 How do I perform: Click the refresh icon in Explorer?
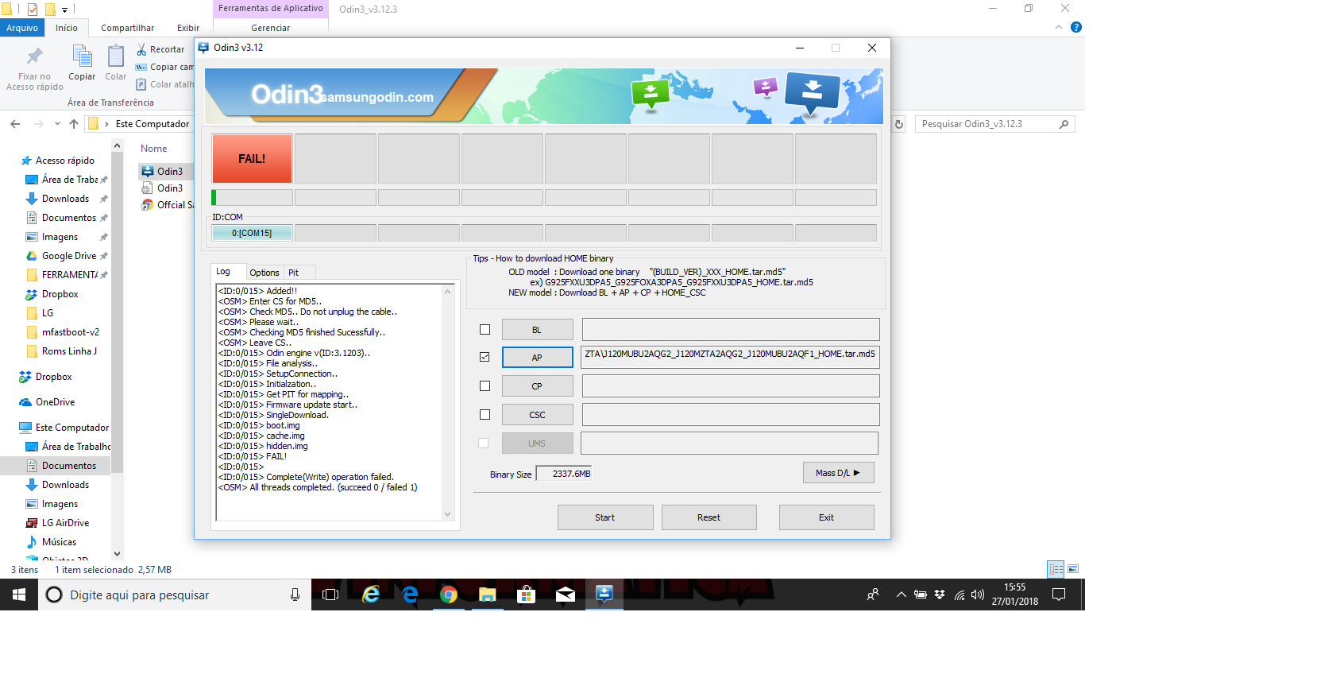(899, 124)
